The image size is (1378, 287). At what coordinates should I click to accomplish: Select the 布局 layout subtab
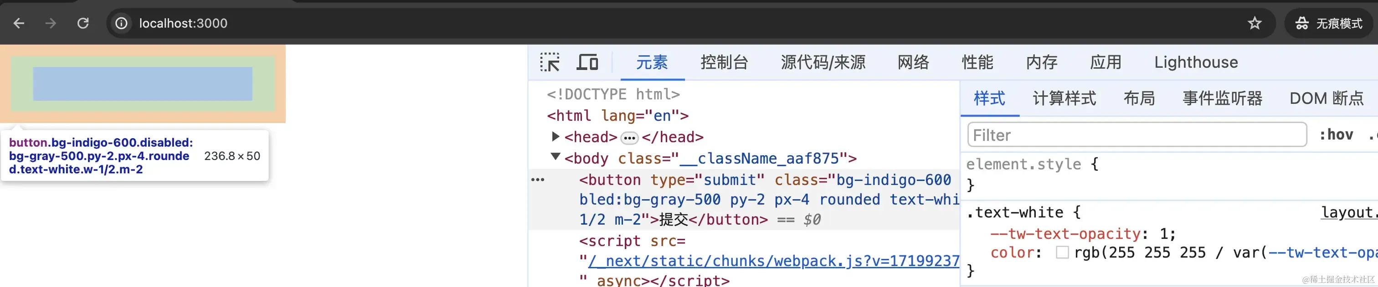pos(1139,98)
